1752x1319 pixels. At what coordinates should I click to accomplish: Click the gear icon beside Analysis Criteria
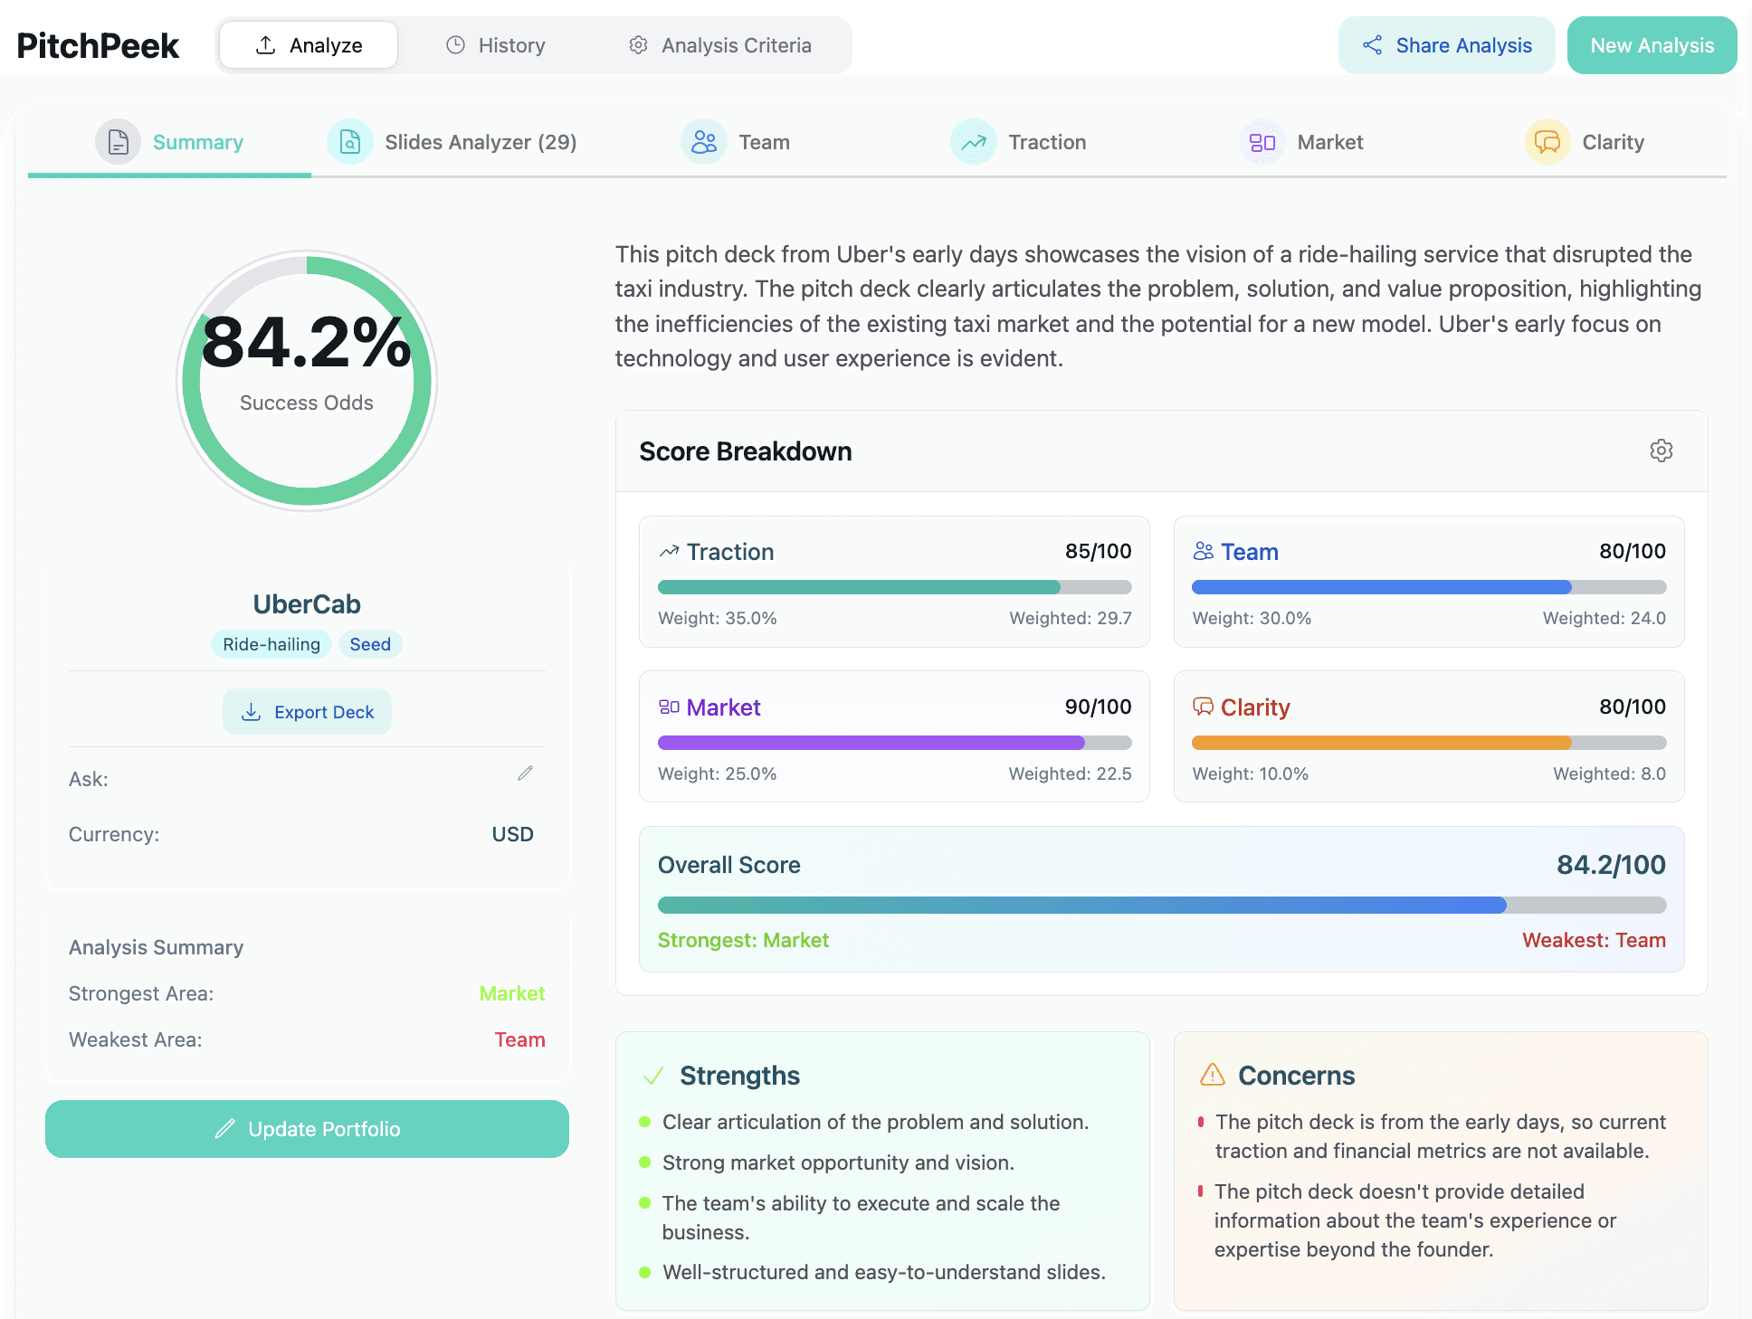(x=638, y=45)
